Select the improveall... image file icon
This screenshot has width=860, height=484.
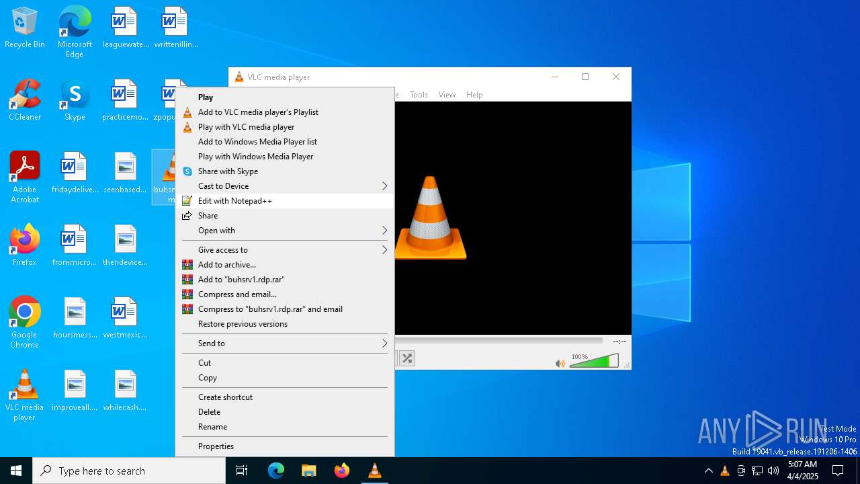tap(75, 391)
